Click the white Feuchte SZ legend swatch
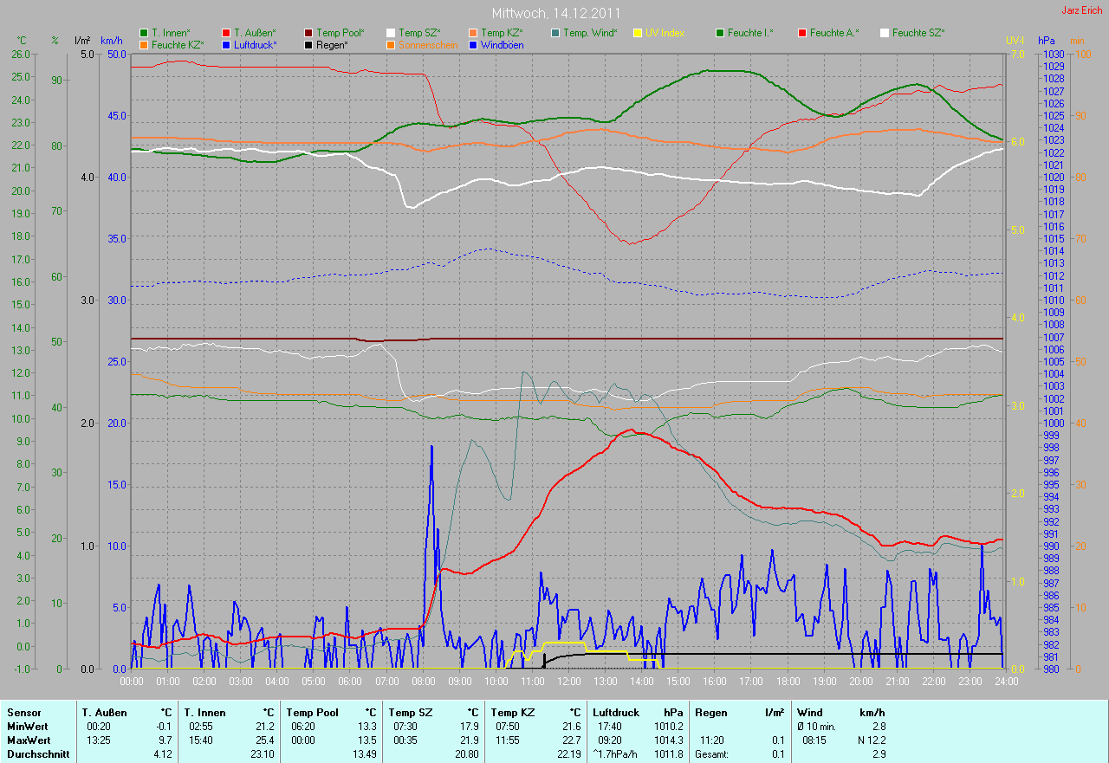Image resolution: width=1109 pixels, height=763 pixels. [x=885, y=33]
